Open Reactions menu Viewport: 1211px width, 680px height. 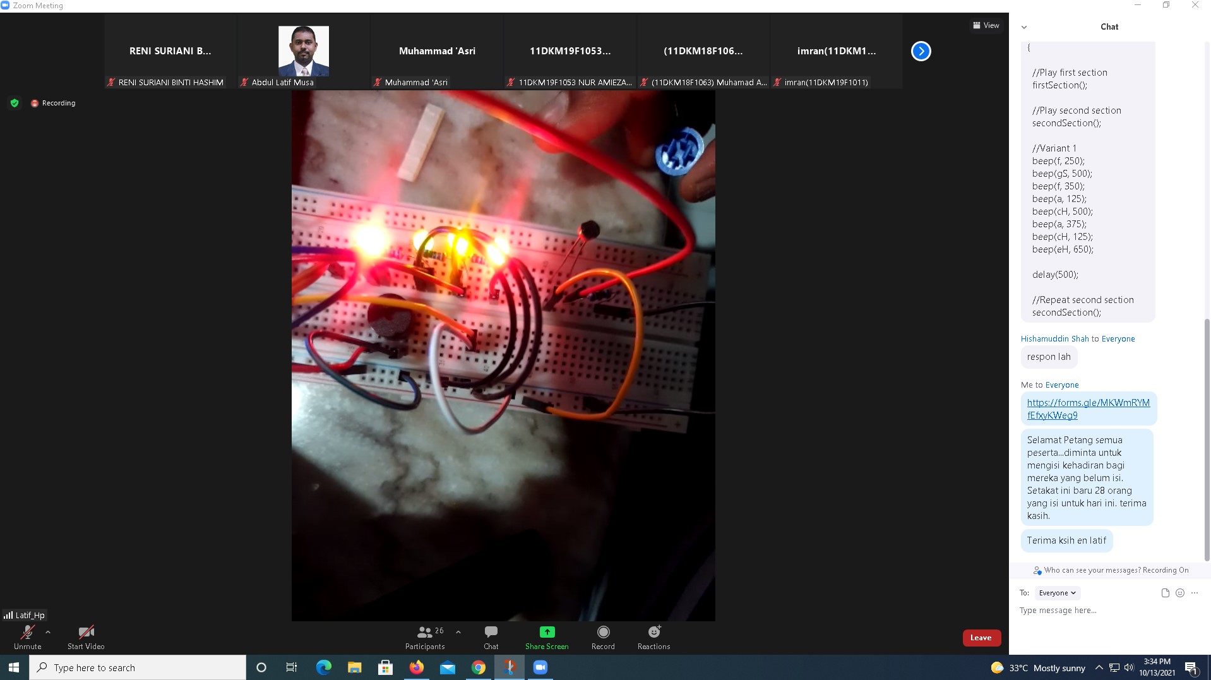[x=653, y=637]
